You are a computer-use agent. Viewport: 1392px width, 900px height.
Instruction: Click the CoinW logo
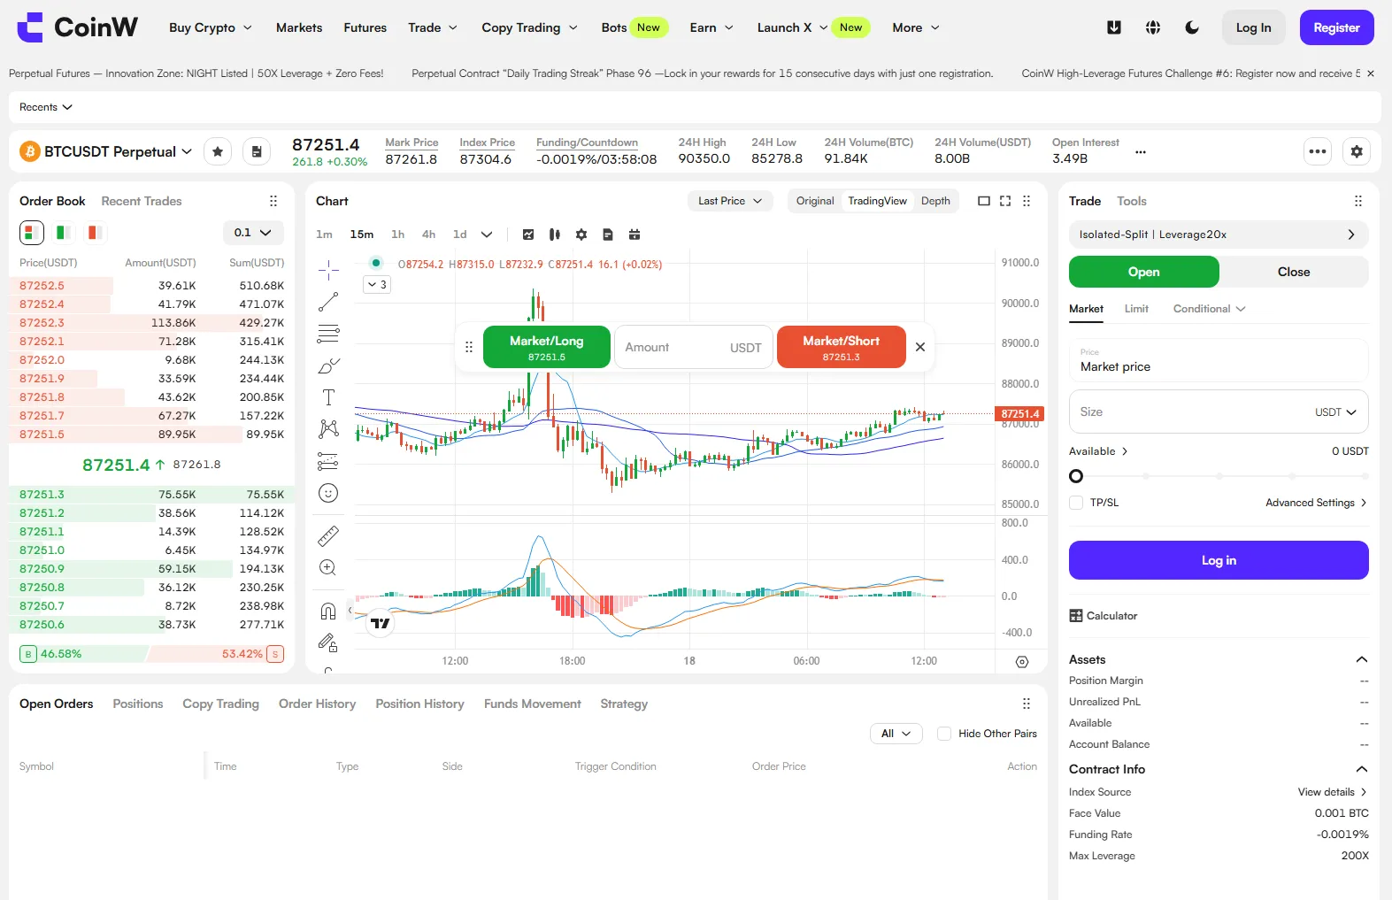78,27
